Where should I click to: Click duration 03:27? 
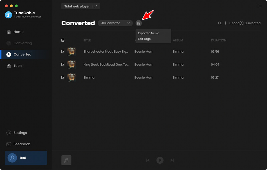click(x=215, y=78)
